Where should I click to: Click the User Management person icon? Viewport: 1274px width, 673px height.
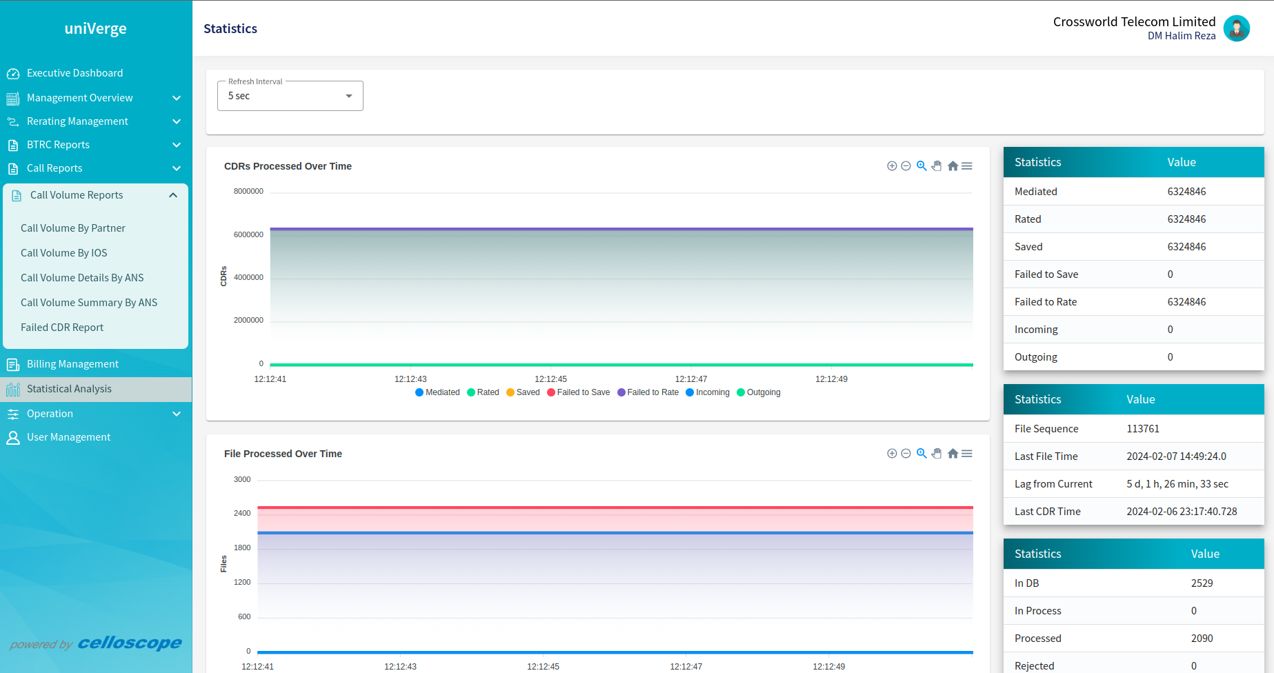[13, 437]
